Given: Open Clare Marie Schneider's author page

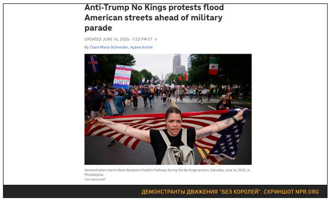Looking at the screenshot, I should click(x=109, y=47).
